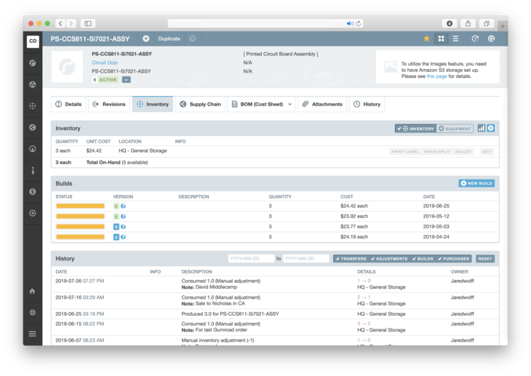
Task: Click the CD logo in sidebar
Action: click(x=33, y=41)
